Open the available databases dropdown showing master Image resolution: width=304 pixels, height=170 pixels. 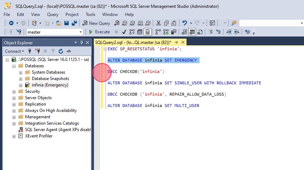[x=81, y=32]
